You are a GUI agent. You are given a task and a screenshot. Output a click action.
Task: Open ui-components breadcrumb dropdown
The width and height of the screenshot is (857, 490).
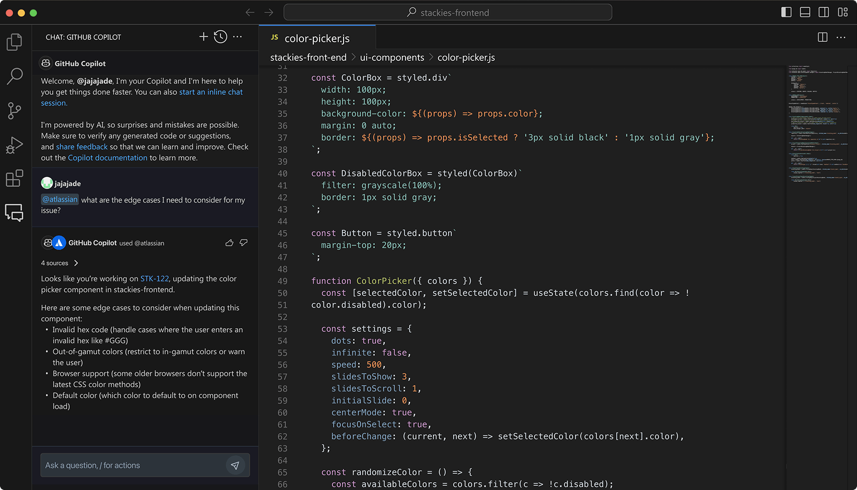point(392,57)
